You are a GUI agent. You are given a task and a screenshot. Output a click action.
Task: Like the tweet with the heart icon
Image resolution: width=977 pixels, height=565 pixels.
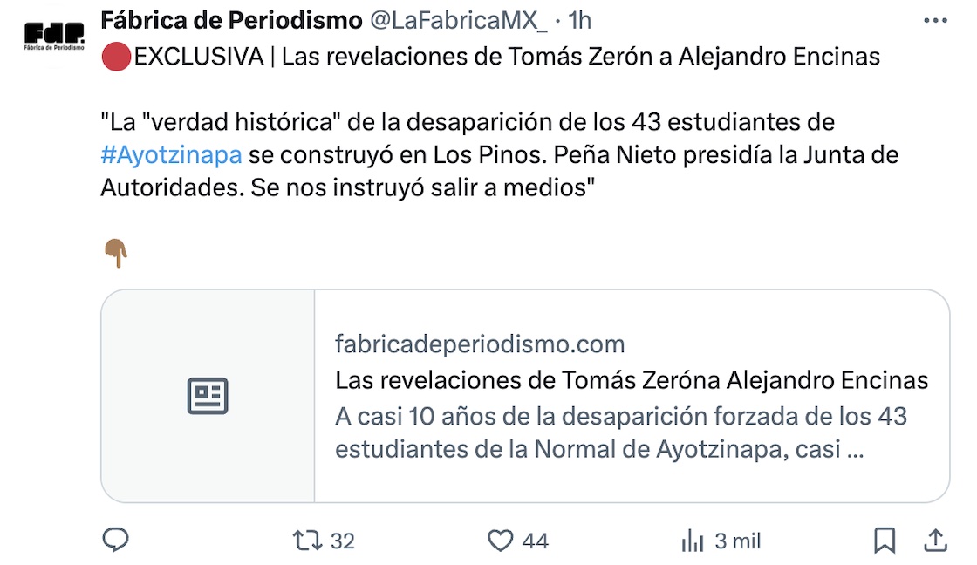pyautogui.click(x=500, y=541)
